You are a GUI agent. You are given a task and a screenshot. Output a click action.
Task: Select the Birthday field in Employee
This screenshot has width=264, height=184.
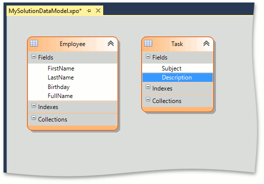tap(73, 87)
